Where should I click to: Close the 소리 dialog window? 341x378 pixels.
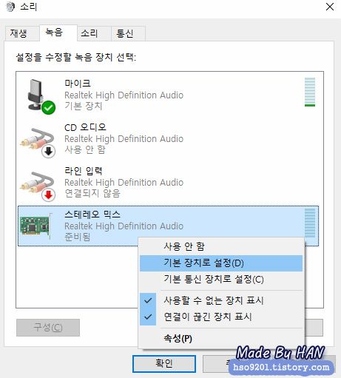point(330,7)
